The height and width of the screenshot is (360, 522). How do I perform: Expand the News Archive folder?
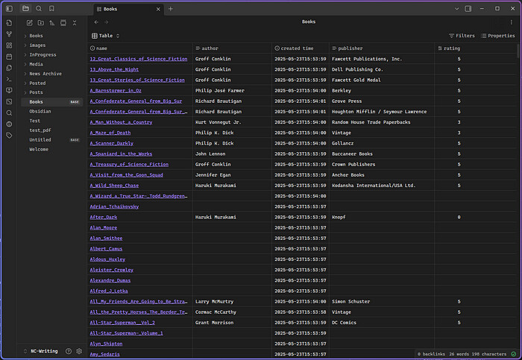[45, 74]
